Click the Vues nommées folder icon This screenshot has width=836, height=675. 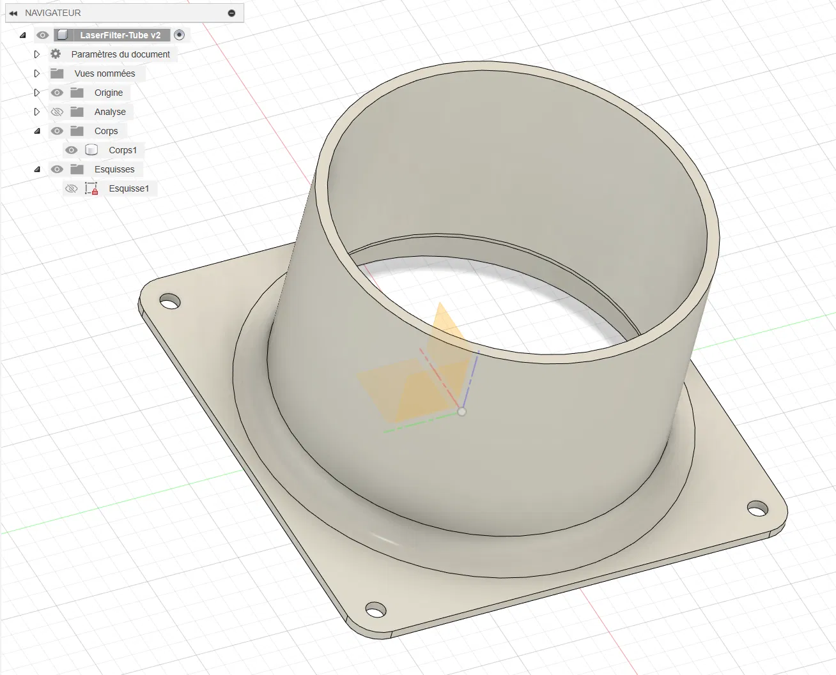pos(57,73)
